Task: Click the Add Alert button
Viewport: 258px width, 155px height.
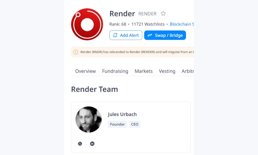Action: (126, 35)
